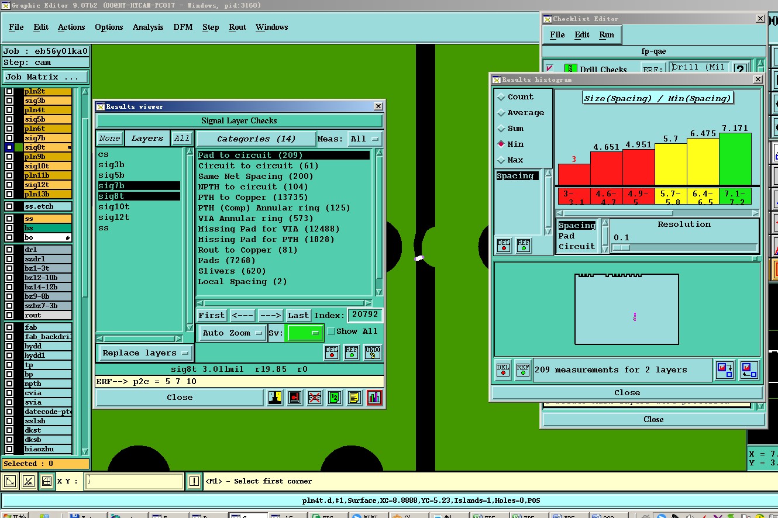Toggle checkbox for layer pln2t
Image resolution: width=778 pixels, height=518 pixels.
(x=9, y=91)
